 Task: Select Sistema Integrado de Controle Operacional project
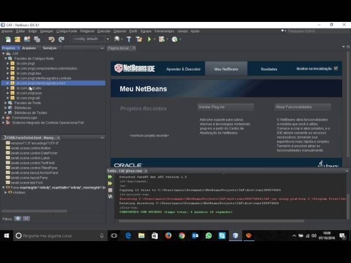point(48,123)
